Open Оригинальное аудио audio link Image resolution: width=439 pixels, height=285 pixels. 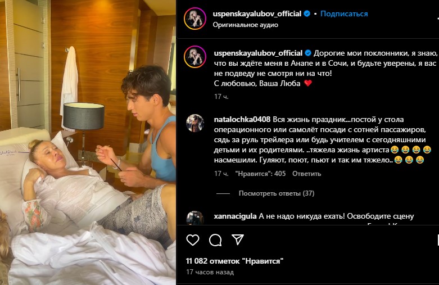246,25
